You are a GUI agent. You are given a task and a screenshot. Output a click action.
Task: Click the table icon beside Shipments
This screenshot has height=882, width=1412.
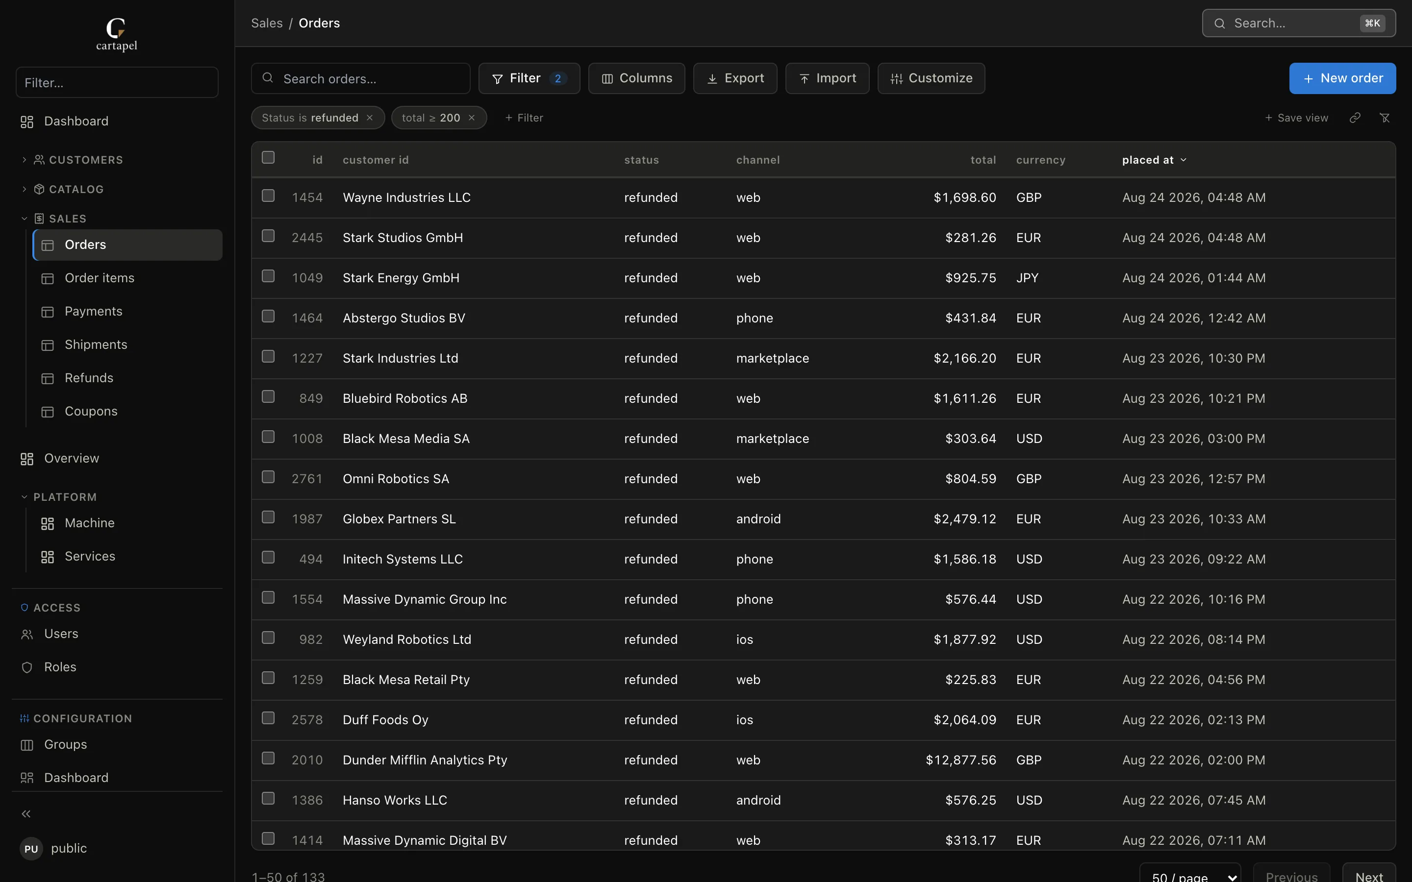click(48, 345)
